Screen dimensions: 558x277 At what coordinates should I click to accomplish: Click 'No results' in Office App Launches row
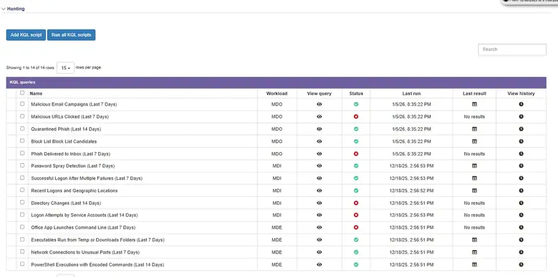coord(474,228)
